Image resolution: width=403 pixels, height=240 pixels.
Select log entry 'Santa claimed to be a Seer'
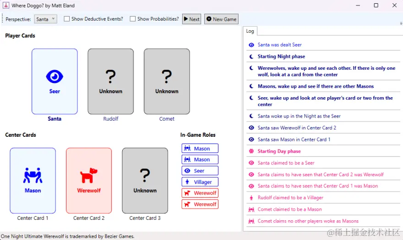coord(323,163)
